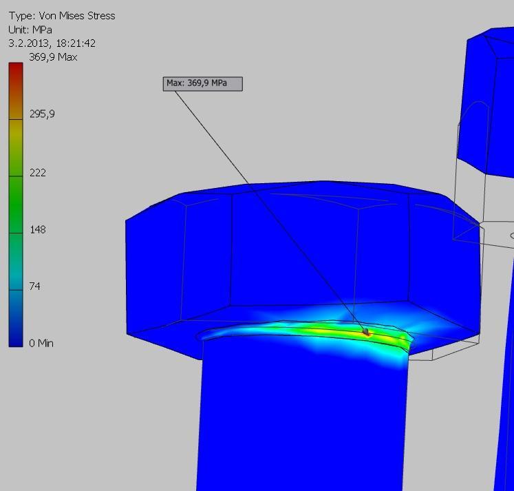This screenshot has width=514, height=491.
Task: Click the 'Type: Von Mises Stress' text
Action: pyautogui.click(x=62, y=16)
